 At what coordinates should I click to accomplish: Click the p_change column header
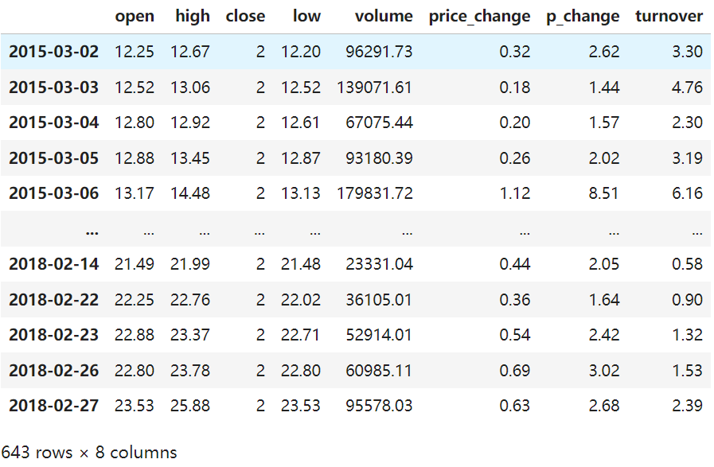pos(583,16)
